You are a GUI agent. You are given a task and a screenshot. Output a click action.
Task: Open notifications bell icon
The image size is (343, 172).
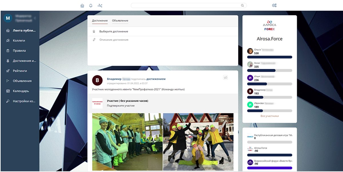pyautogui.click(x=91, y=5)
